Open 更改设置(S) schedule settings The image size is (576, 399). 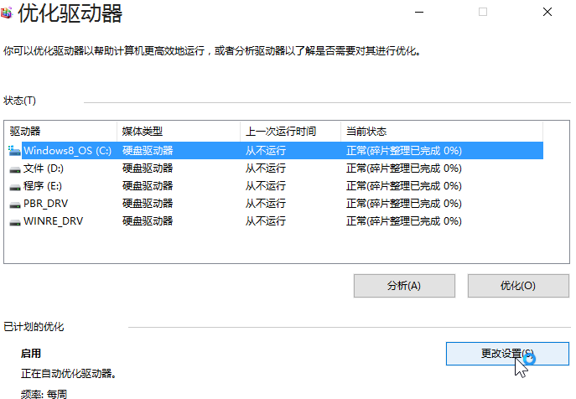(501, 353)
